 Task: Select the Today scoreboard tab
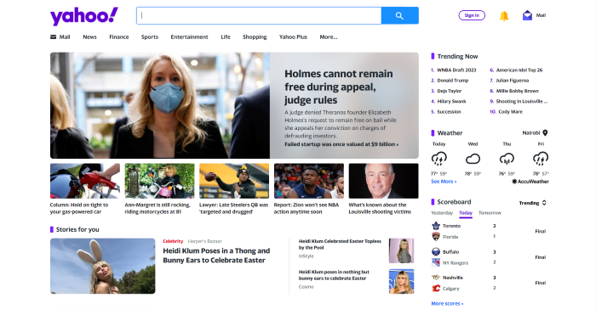point(466,213)
